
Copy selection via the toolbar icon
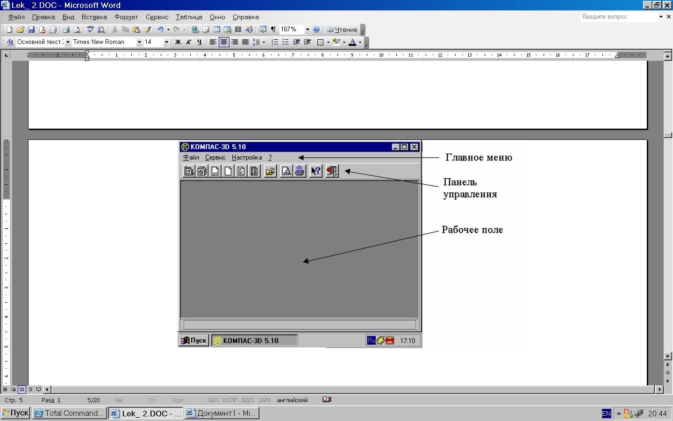[125, 29]
